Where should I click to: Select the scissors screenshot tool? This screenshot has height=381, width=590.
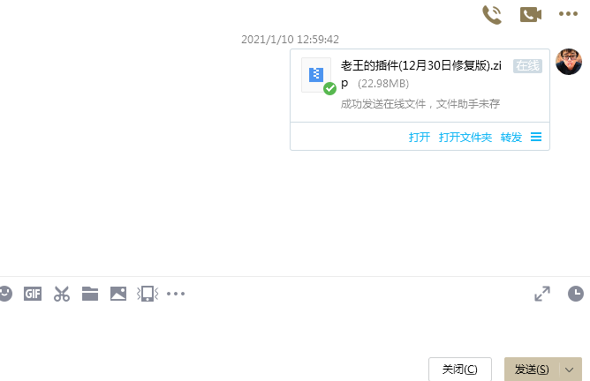pyautogui.click(x=62, y=294)
